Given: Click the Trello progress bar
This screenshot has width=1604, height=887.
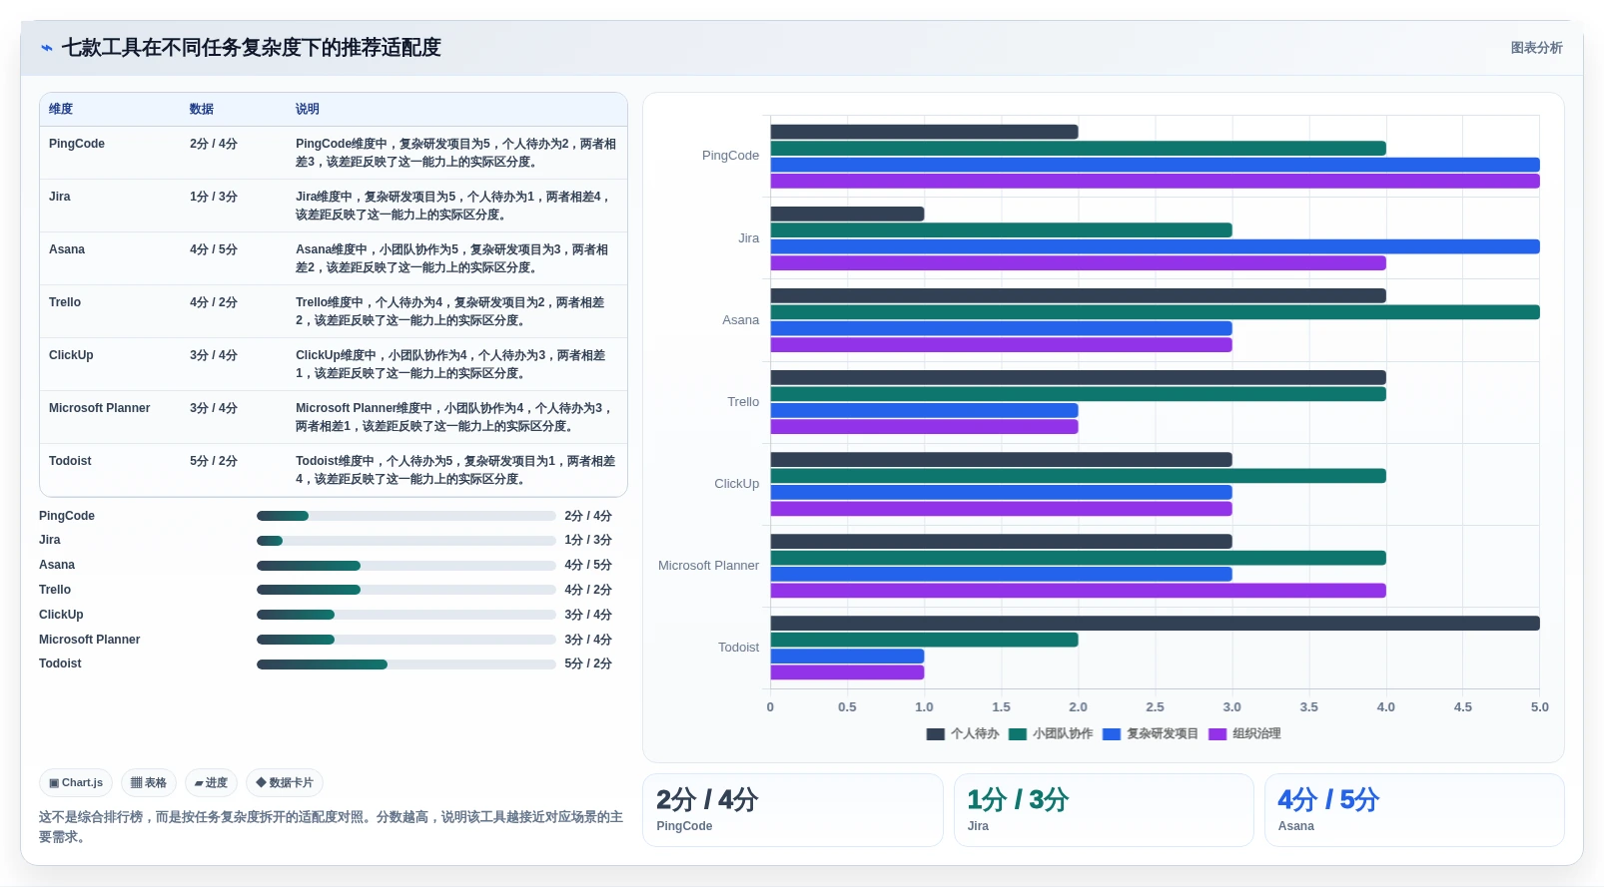Looking at the screenshot, I should coord(406,590).
